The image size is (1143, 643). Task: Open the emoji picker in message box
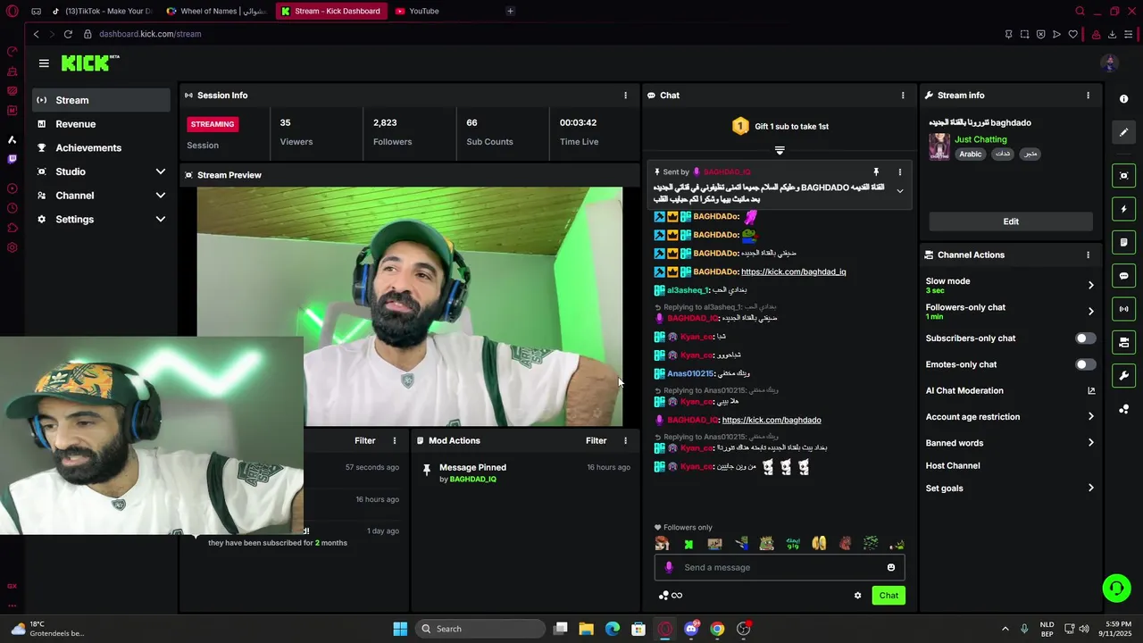click(891, 567)
